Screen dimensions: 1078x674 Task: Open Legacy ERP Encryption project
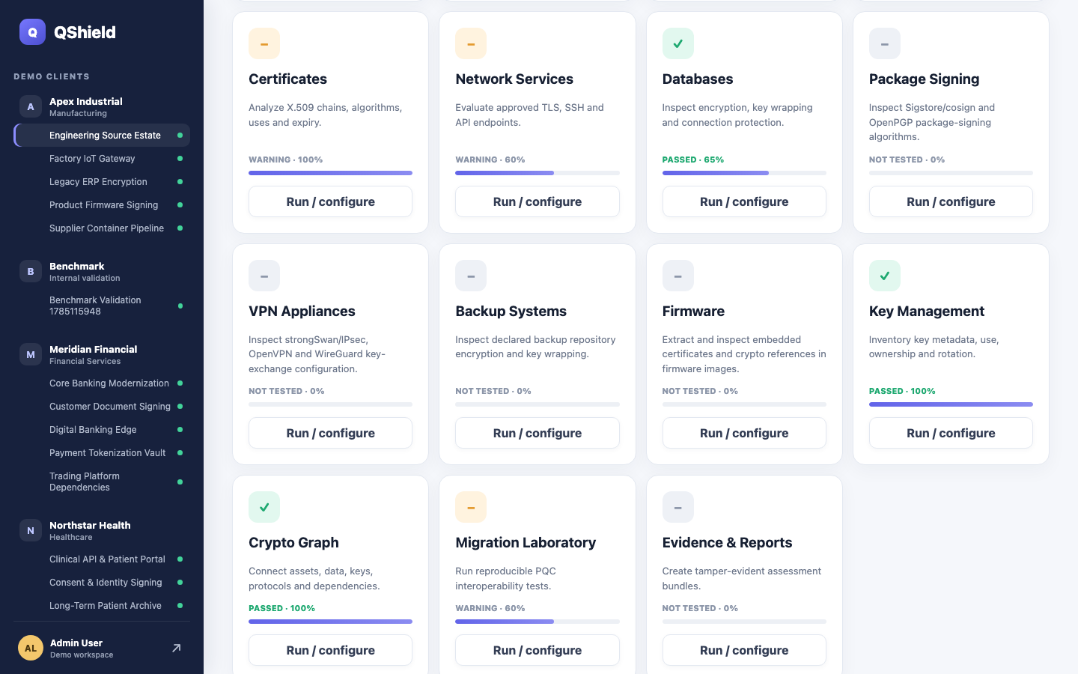click(102, 182)
